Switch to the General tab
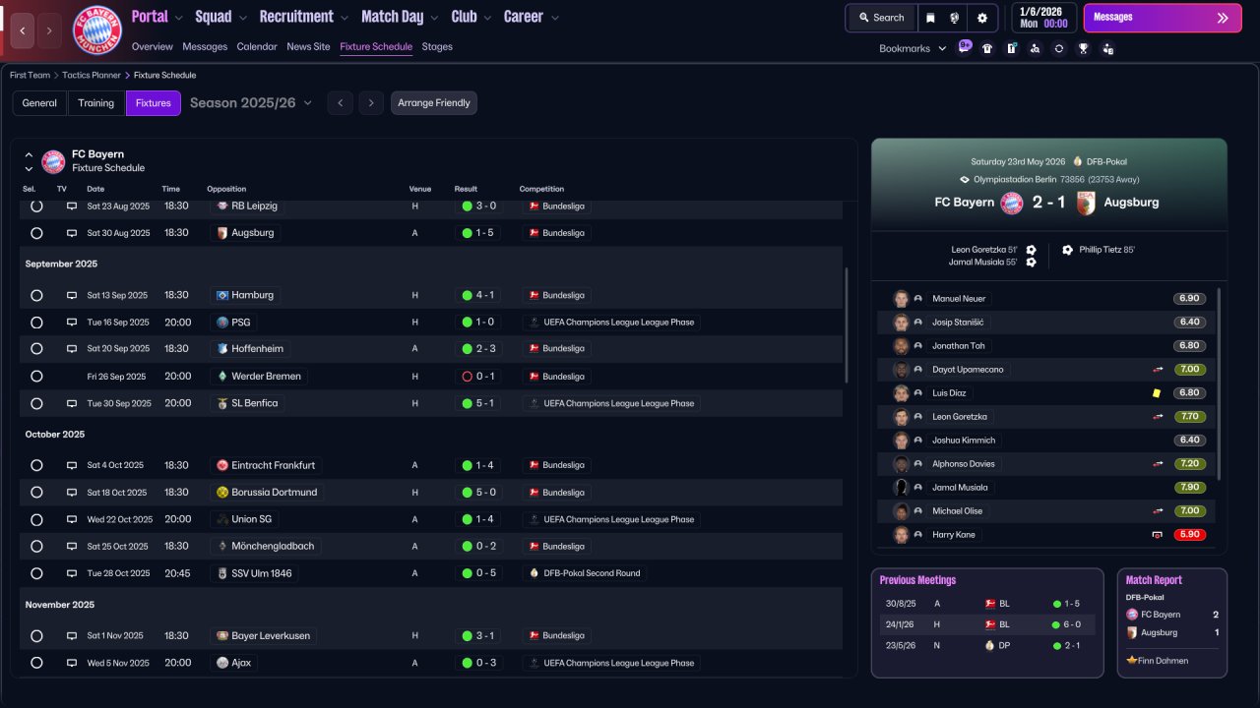Viewport: 1260px width, 708px height. pyautogui.click(x=39, y=103)
